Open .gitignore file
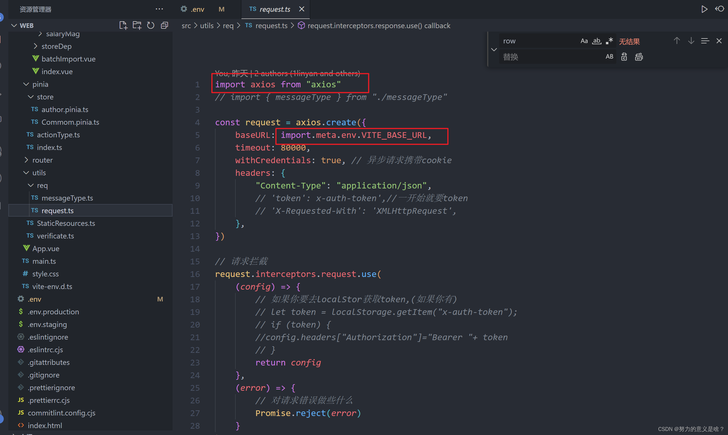Screen dimensions: 728x435 43,375
